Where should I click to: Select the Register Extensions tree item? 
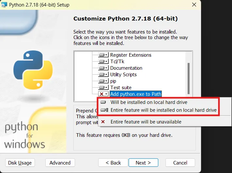(x=131, y=55)
